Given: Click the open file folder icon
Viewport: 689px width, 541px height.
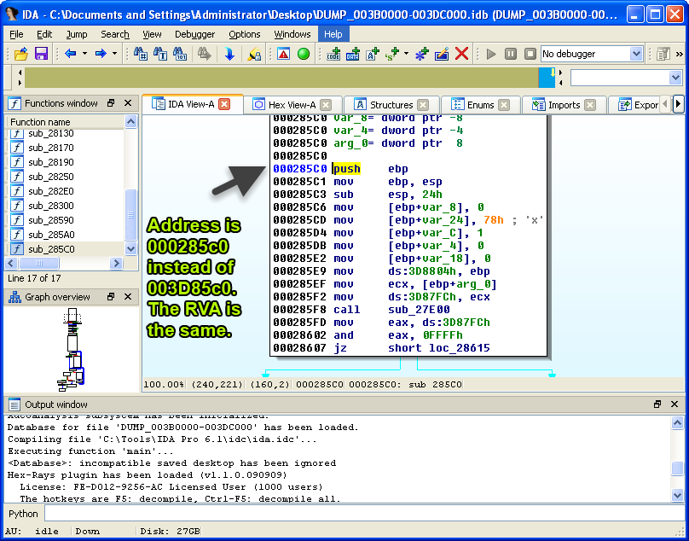Looking at the screenshot, I should (22, 54).
